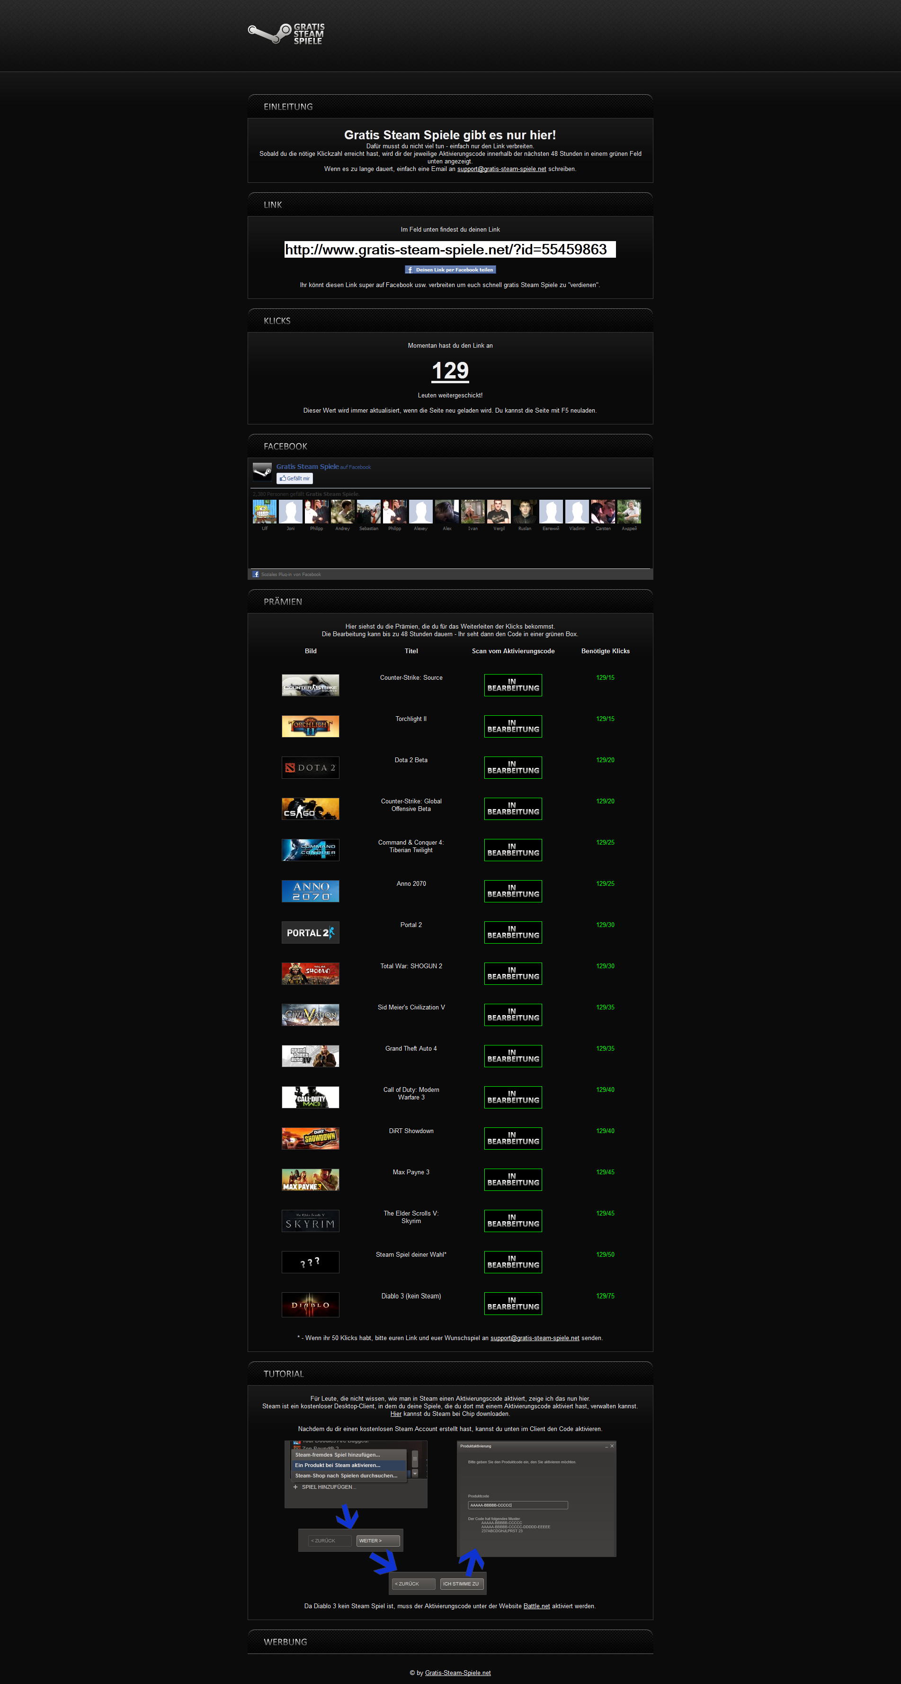901x1684 pixels.
Task: Open Joni's Facebook profile picture
Action: tap(291, 512)
